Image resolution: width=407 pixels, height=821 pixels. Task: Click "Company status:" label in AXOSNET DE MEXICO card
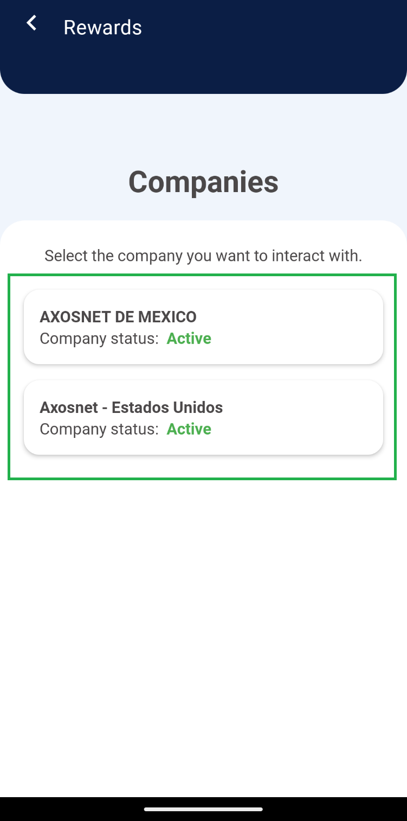(99, 339)
